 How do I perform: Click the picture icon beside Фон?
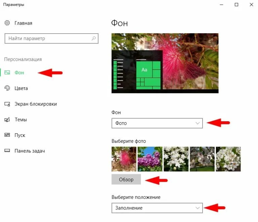coord(7,72)
